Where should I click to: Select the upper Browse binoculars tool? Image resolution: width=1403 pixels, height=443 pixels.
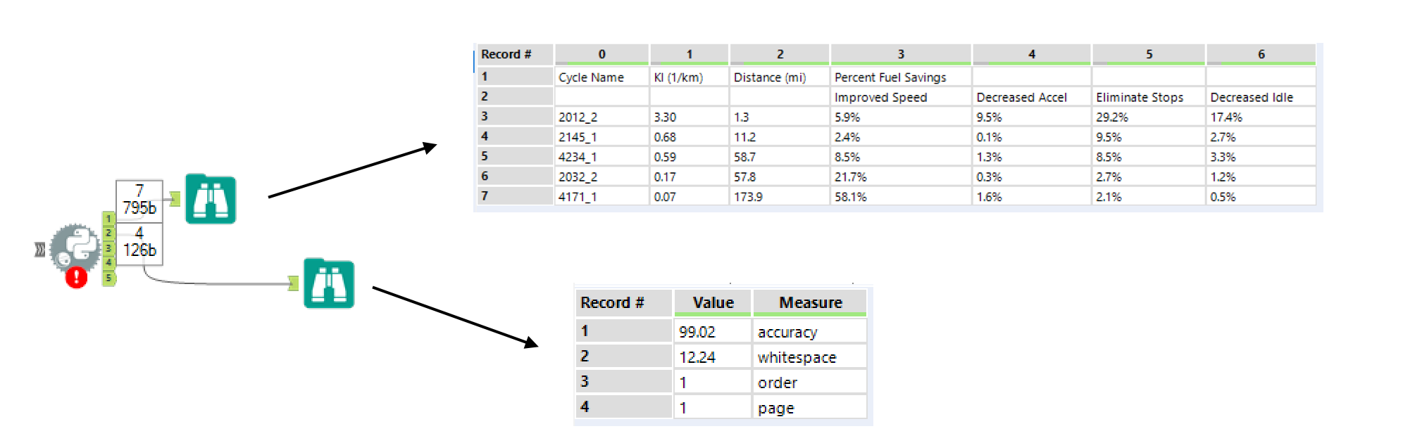tap(211, 200)
